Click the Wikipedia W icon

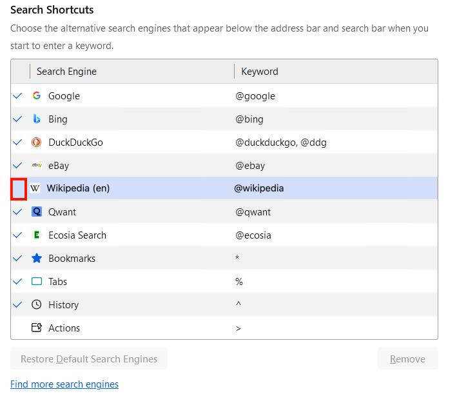35,188
